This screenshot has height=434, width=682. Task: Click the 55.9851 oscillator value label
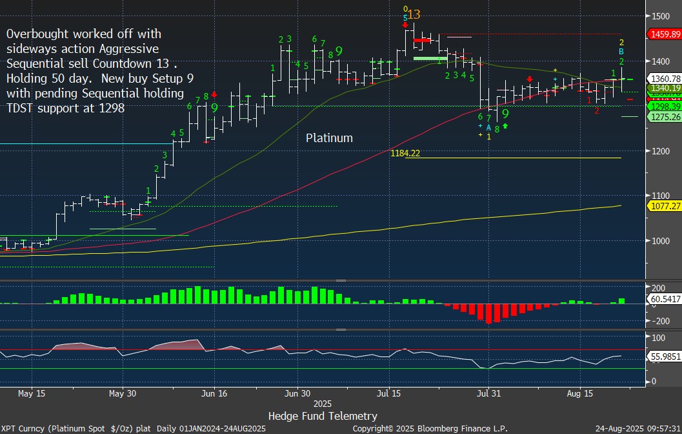point(663,356)
